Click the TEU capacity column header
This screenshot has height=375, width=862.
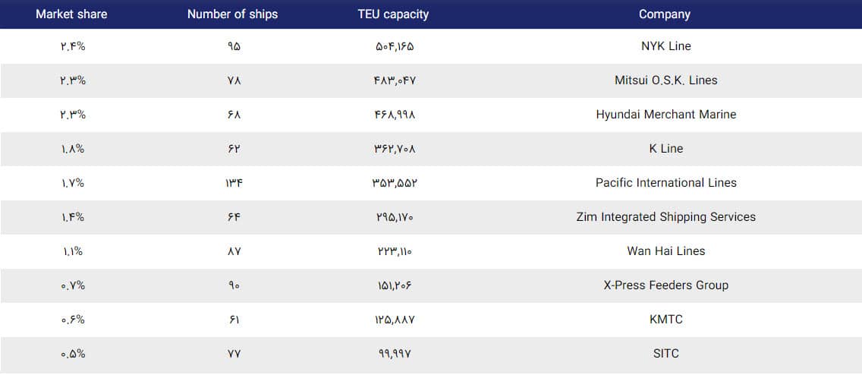click(x=393, y=14)
